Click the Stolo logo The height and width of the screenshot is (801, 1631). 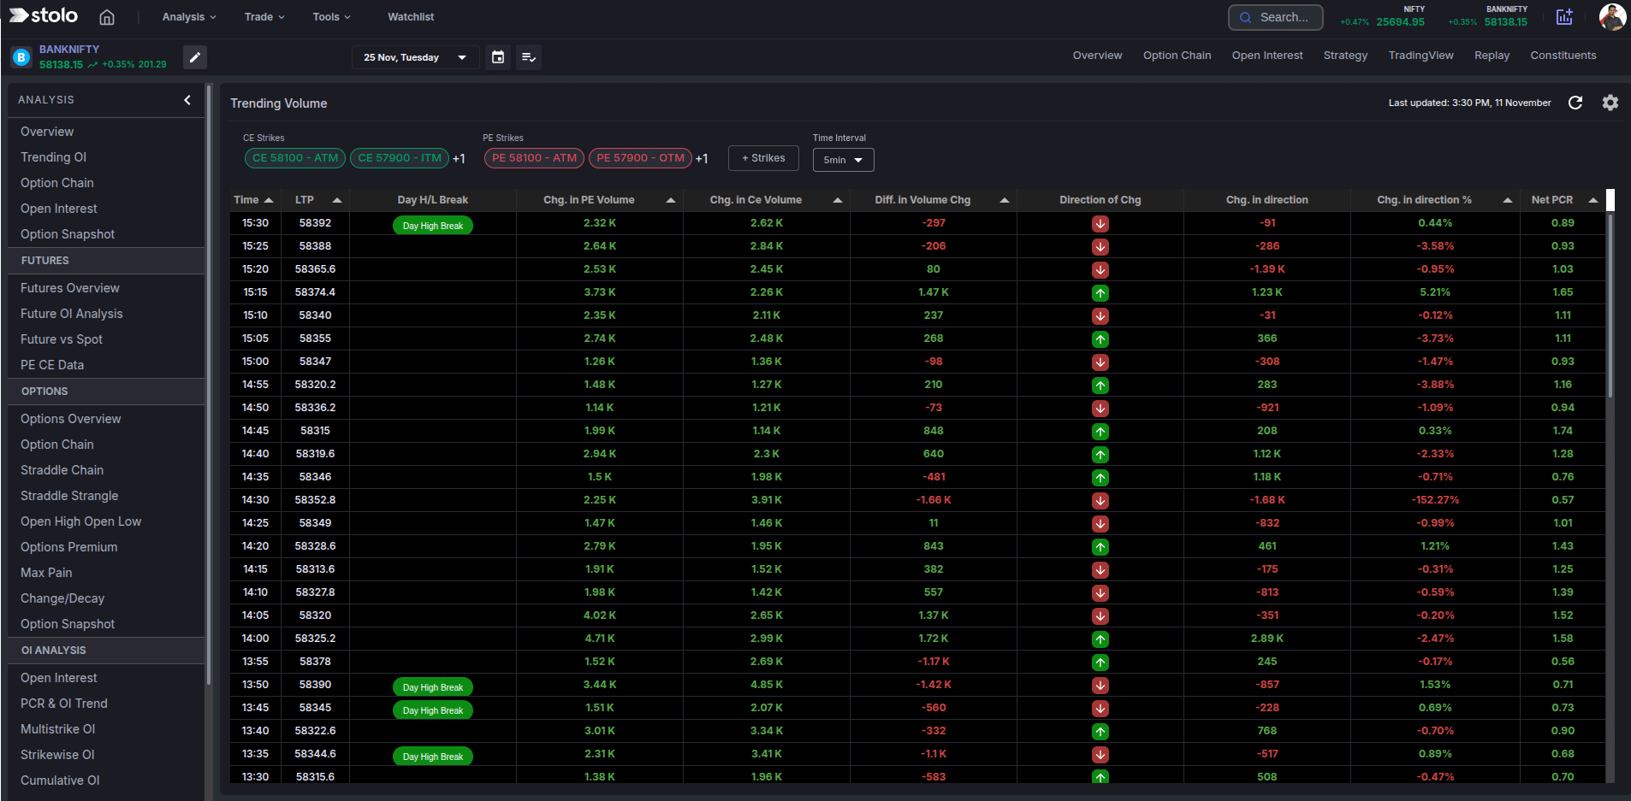click(41, 15)
